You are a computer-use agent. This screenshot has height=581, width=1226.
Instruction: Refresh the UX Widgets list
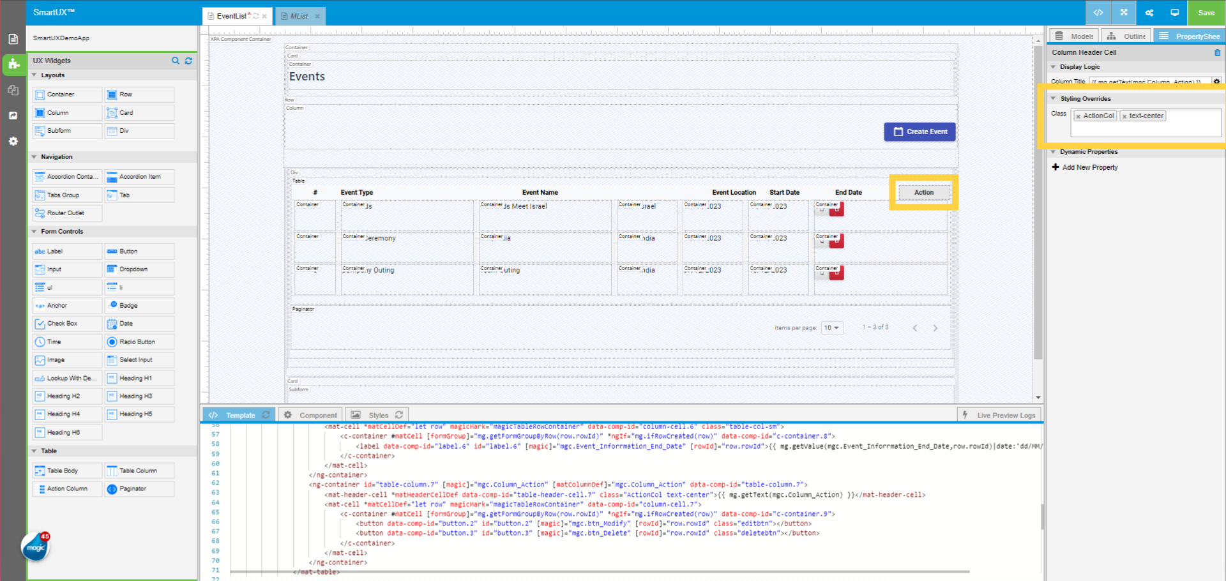point(189,61)
